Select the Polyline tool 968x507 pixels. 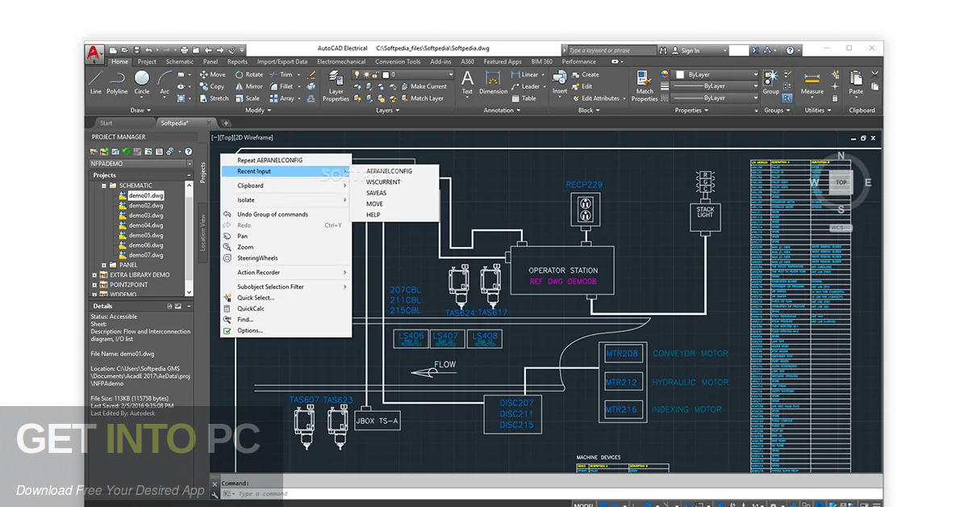tap(117, 82)
